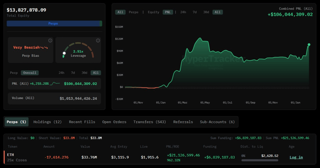
Task: Click the +6,218.28% PNL percentage
Action: pyautogui.click(x=39, y=84)
